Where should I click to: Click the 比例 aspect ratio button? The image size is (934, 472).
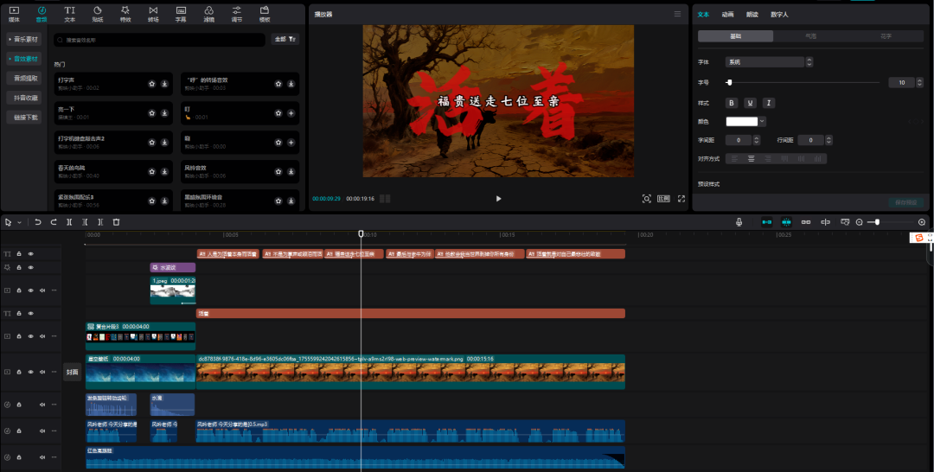click(x=663, y=199)
